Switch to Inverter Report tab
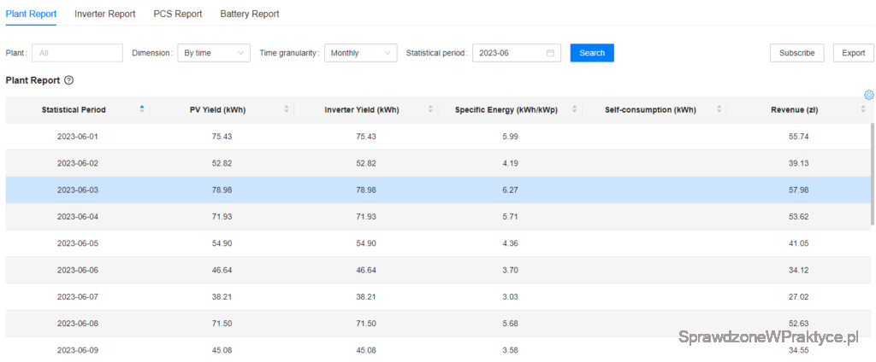 (104, 15)
